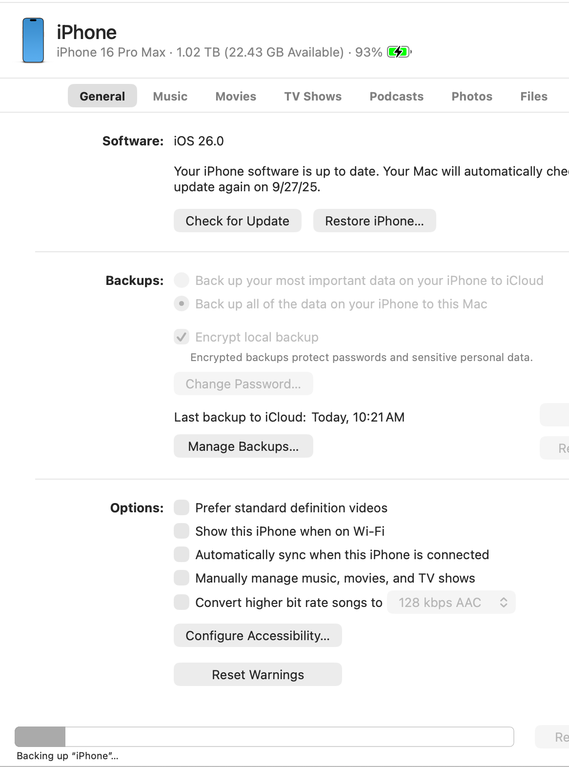
Task: Go to the TV Shows tab
Action: [313, 96]
